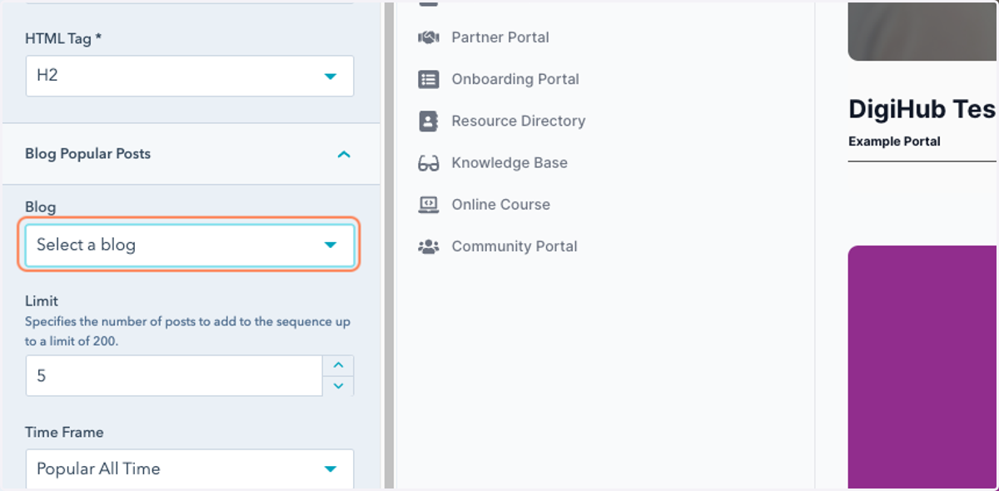
Task: Click the Partner Portal handshake icon
Action: click(x=428, y=37)
